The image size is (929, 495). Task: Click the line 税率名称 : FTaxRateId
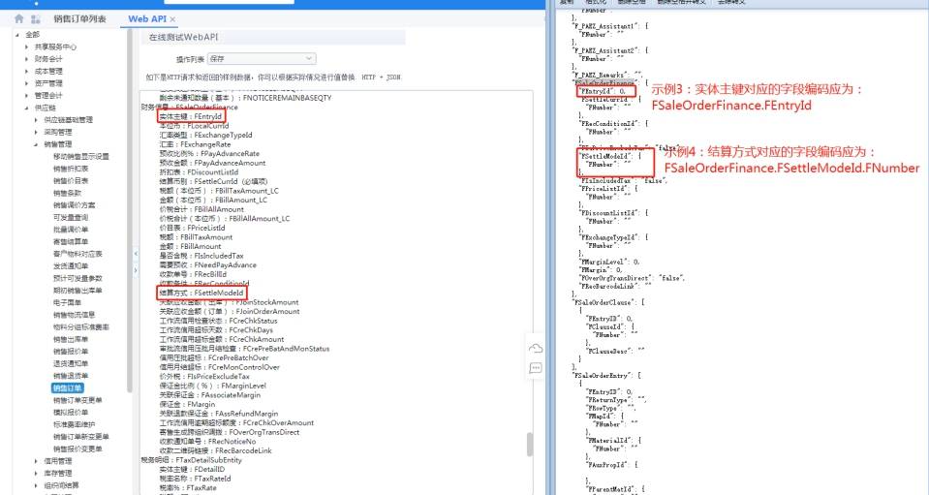[x=195, y=479]
